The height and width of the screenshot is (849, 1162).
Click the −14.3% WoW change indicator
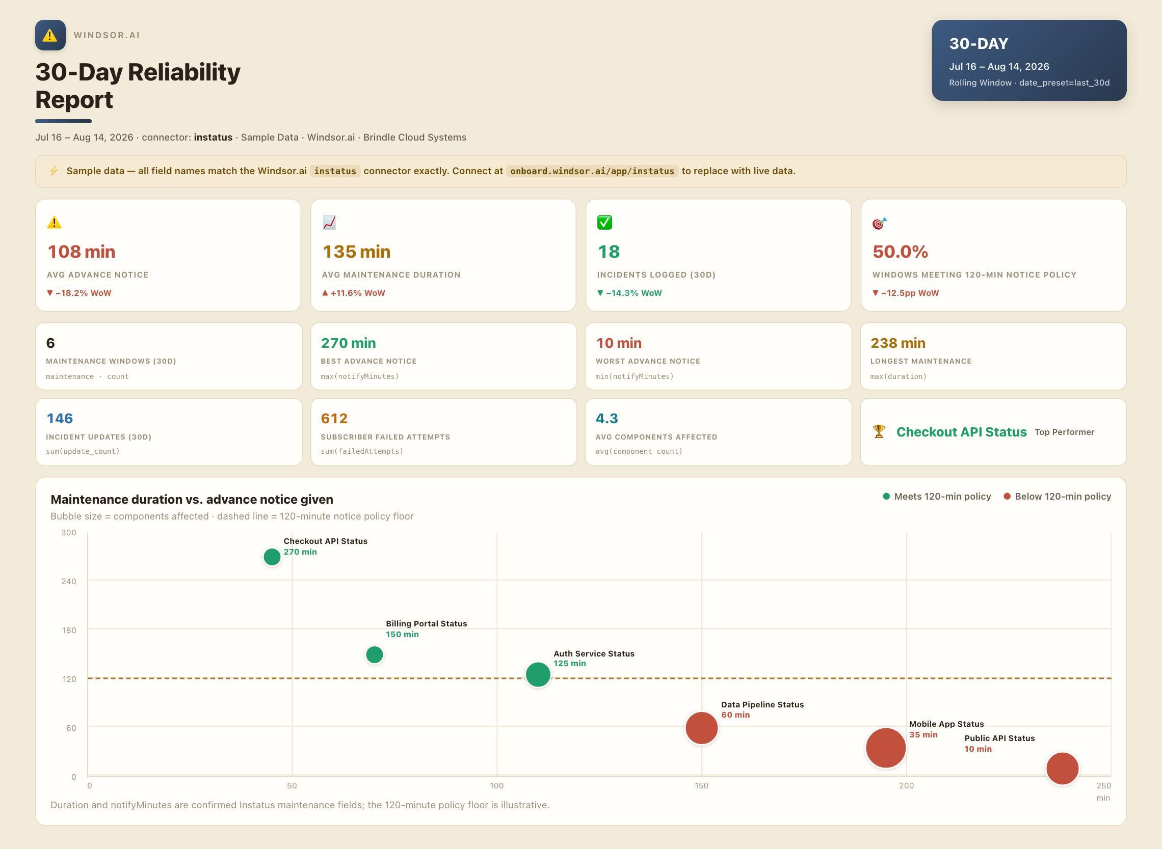pos(629,293)
